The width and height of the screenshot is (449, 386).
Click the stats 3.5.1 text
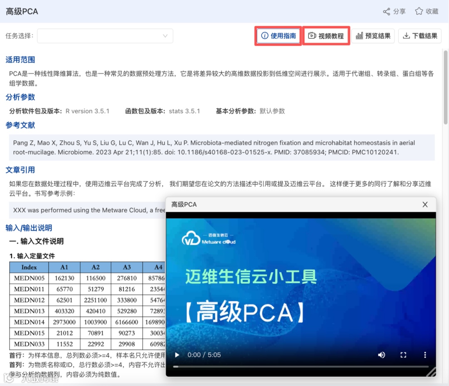pyautogui.click(x=185, y=111)
